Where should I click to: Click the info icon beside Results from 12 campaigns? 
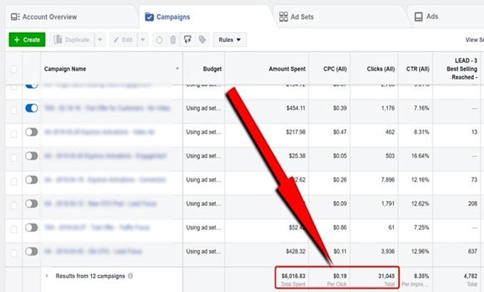tap(130, 276)
